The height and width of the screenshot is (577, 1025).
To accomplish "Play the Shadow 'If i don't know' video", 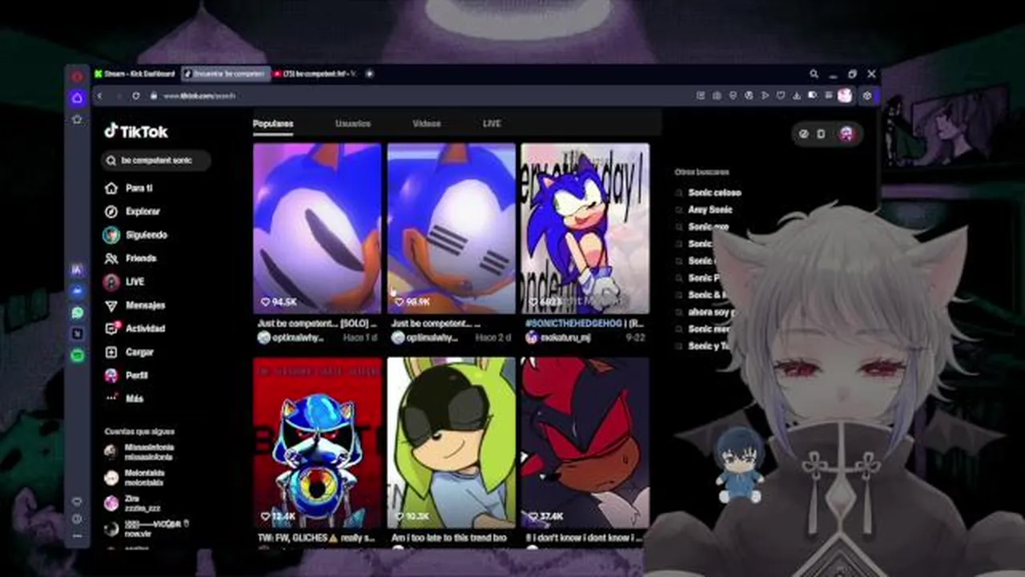I will pyautogui.click(x=585, y=442).
